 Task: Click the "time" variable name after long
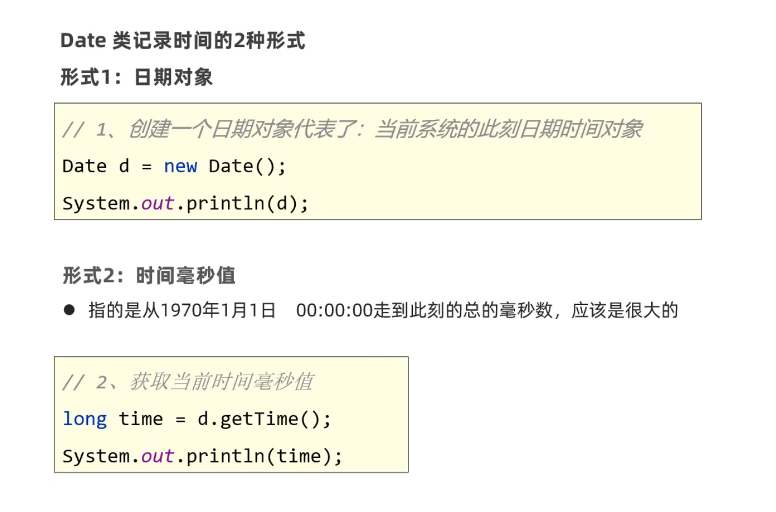click(141, 419)
